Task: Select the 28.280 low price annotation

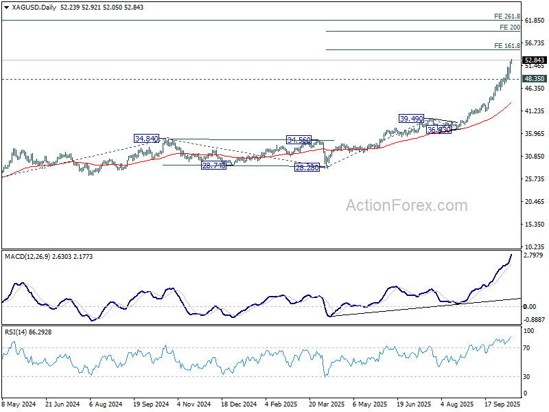Action: pyautogui.click(x=307, y=167)
